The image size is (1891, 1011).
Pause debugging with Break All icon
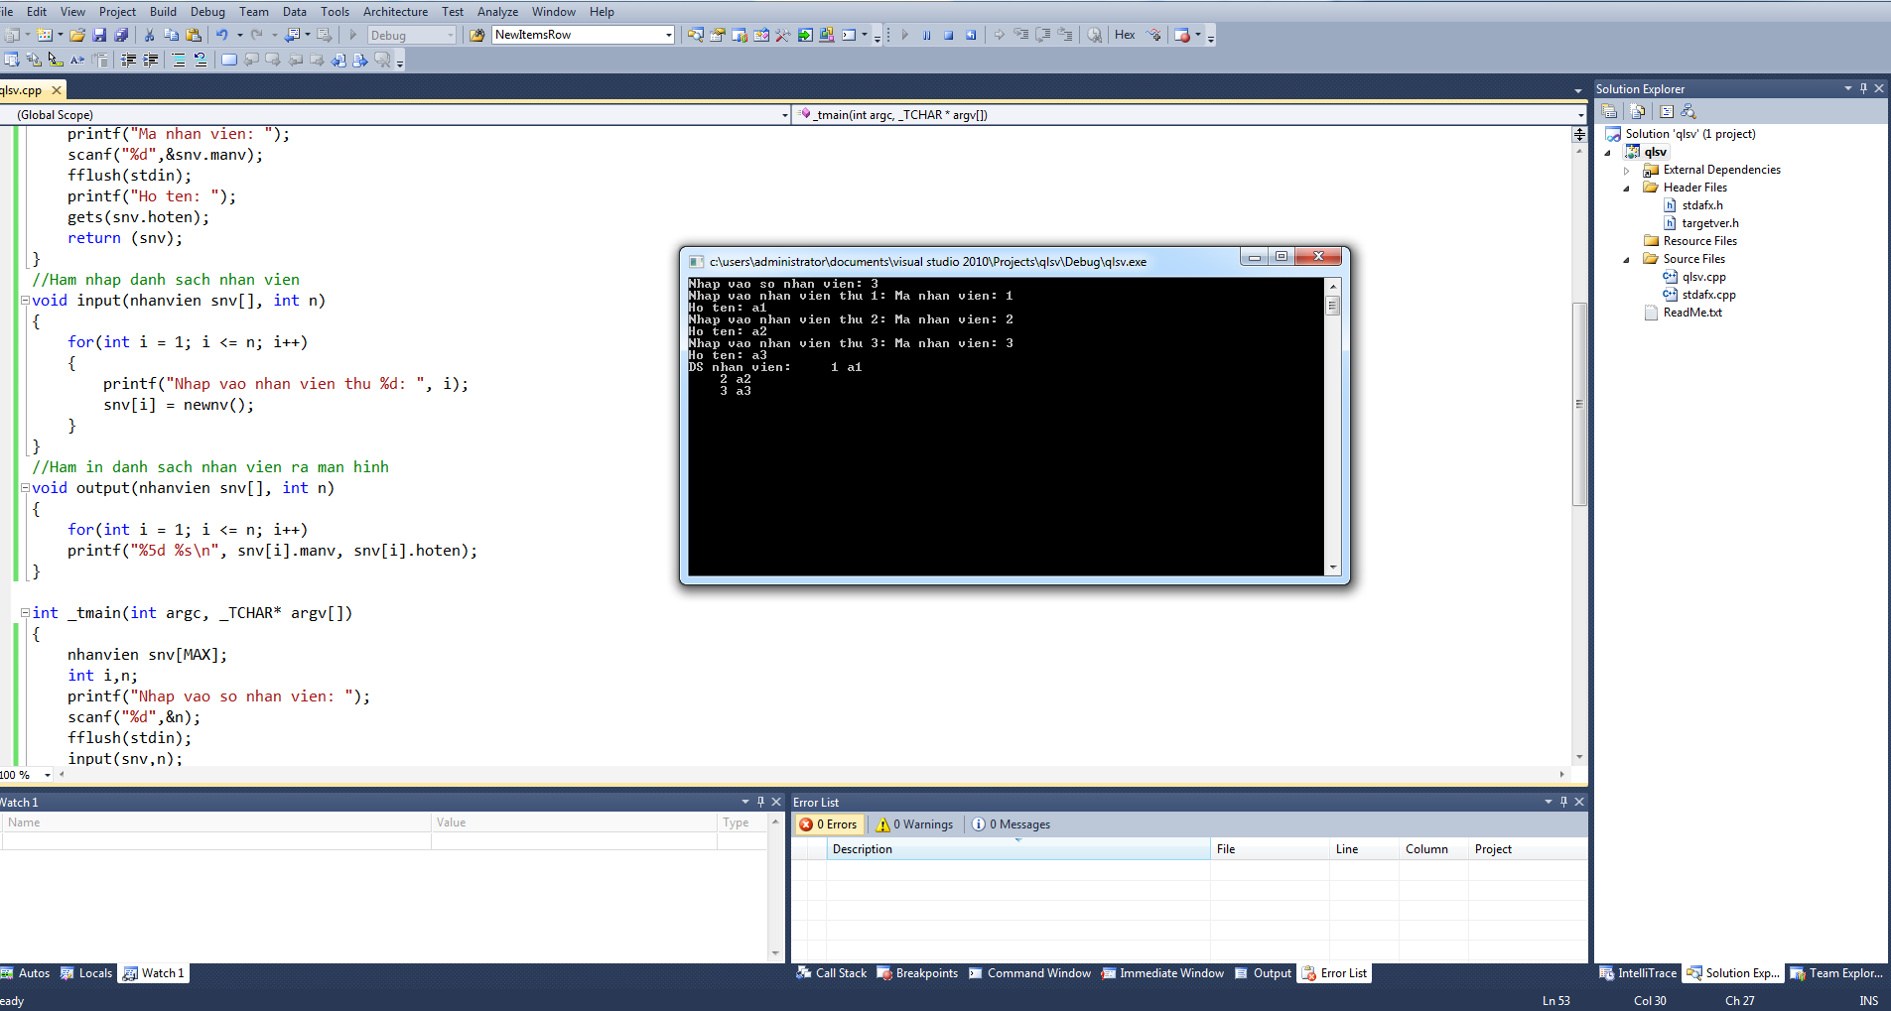coord(926,35)
